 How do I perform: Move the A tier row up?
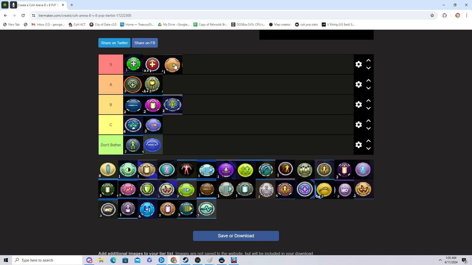368,81
